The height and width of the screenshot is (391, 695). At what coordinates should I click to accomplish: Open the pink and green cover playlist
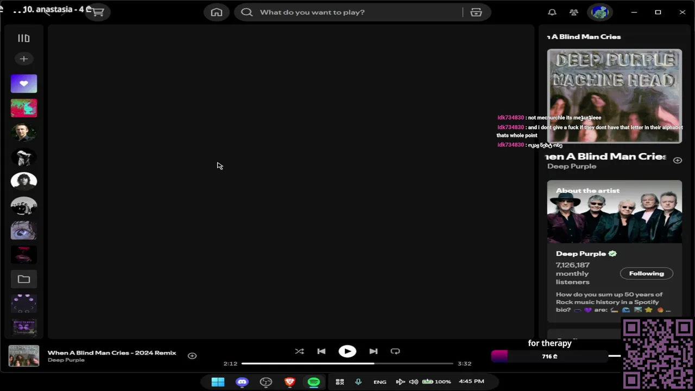click(24, 108)
